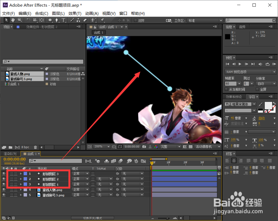Image resolution: width=278 pixels, height=221 pixels.
Task: Click the white fill color swatch
Action: pos(268,105)
